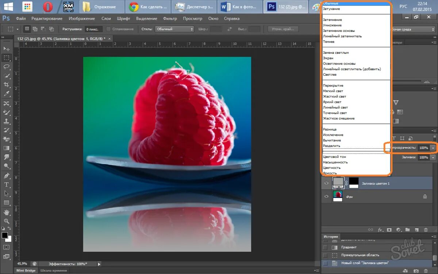The height and width of the screenshot is (274, 438).
Task: Open the status bar info arrow
Action: (99, 264)
